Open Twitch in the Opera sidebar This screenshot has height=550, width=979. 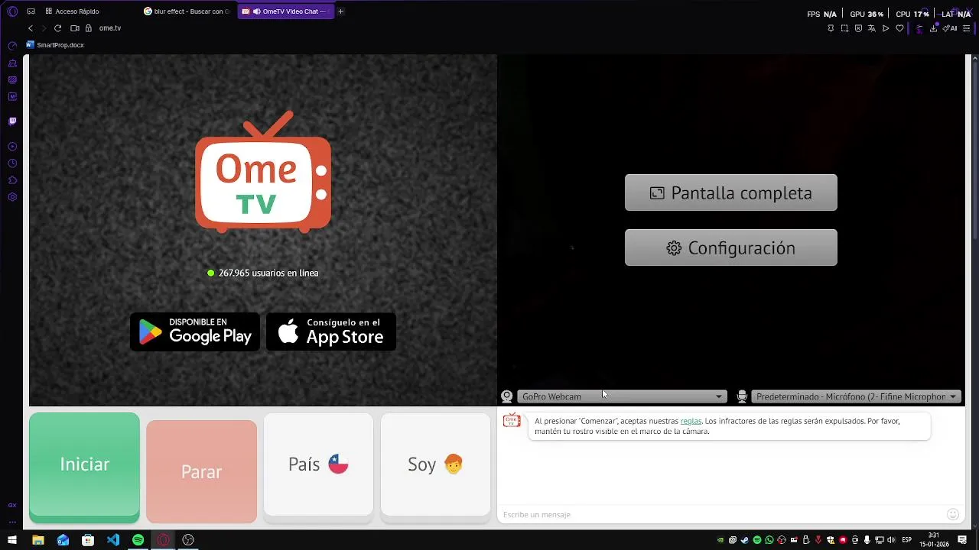tap(12, 121)
